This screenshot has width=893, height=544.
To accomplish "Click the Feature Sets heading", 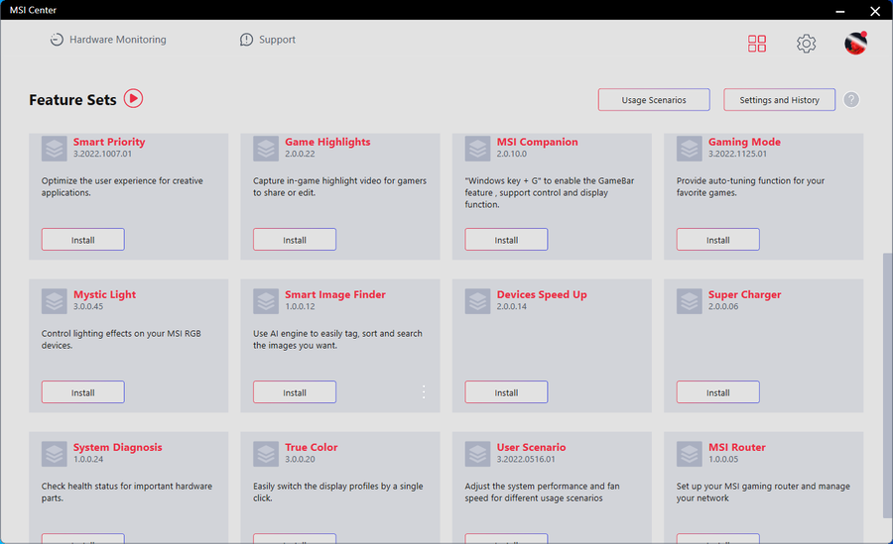I will pos(72,99).
